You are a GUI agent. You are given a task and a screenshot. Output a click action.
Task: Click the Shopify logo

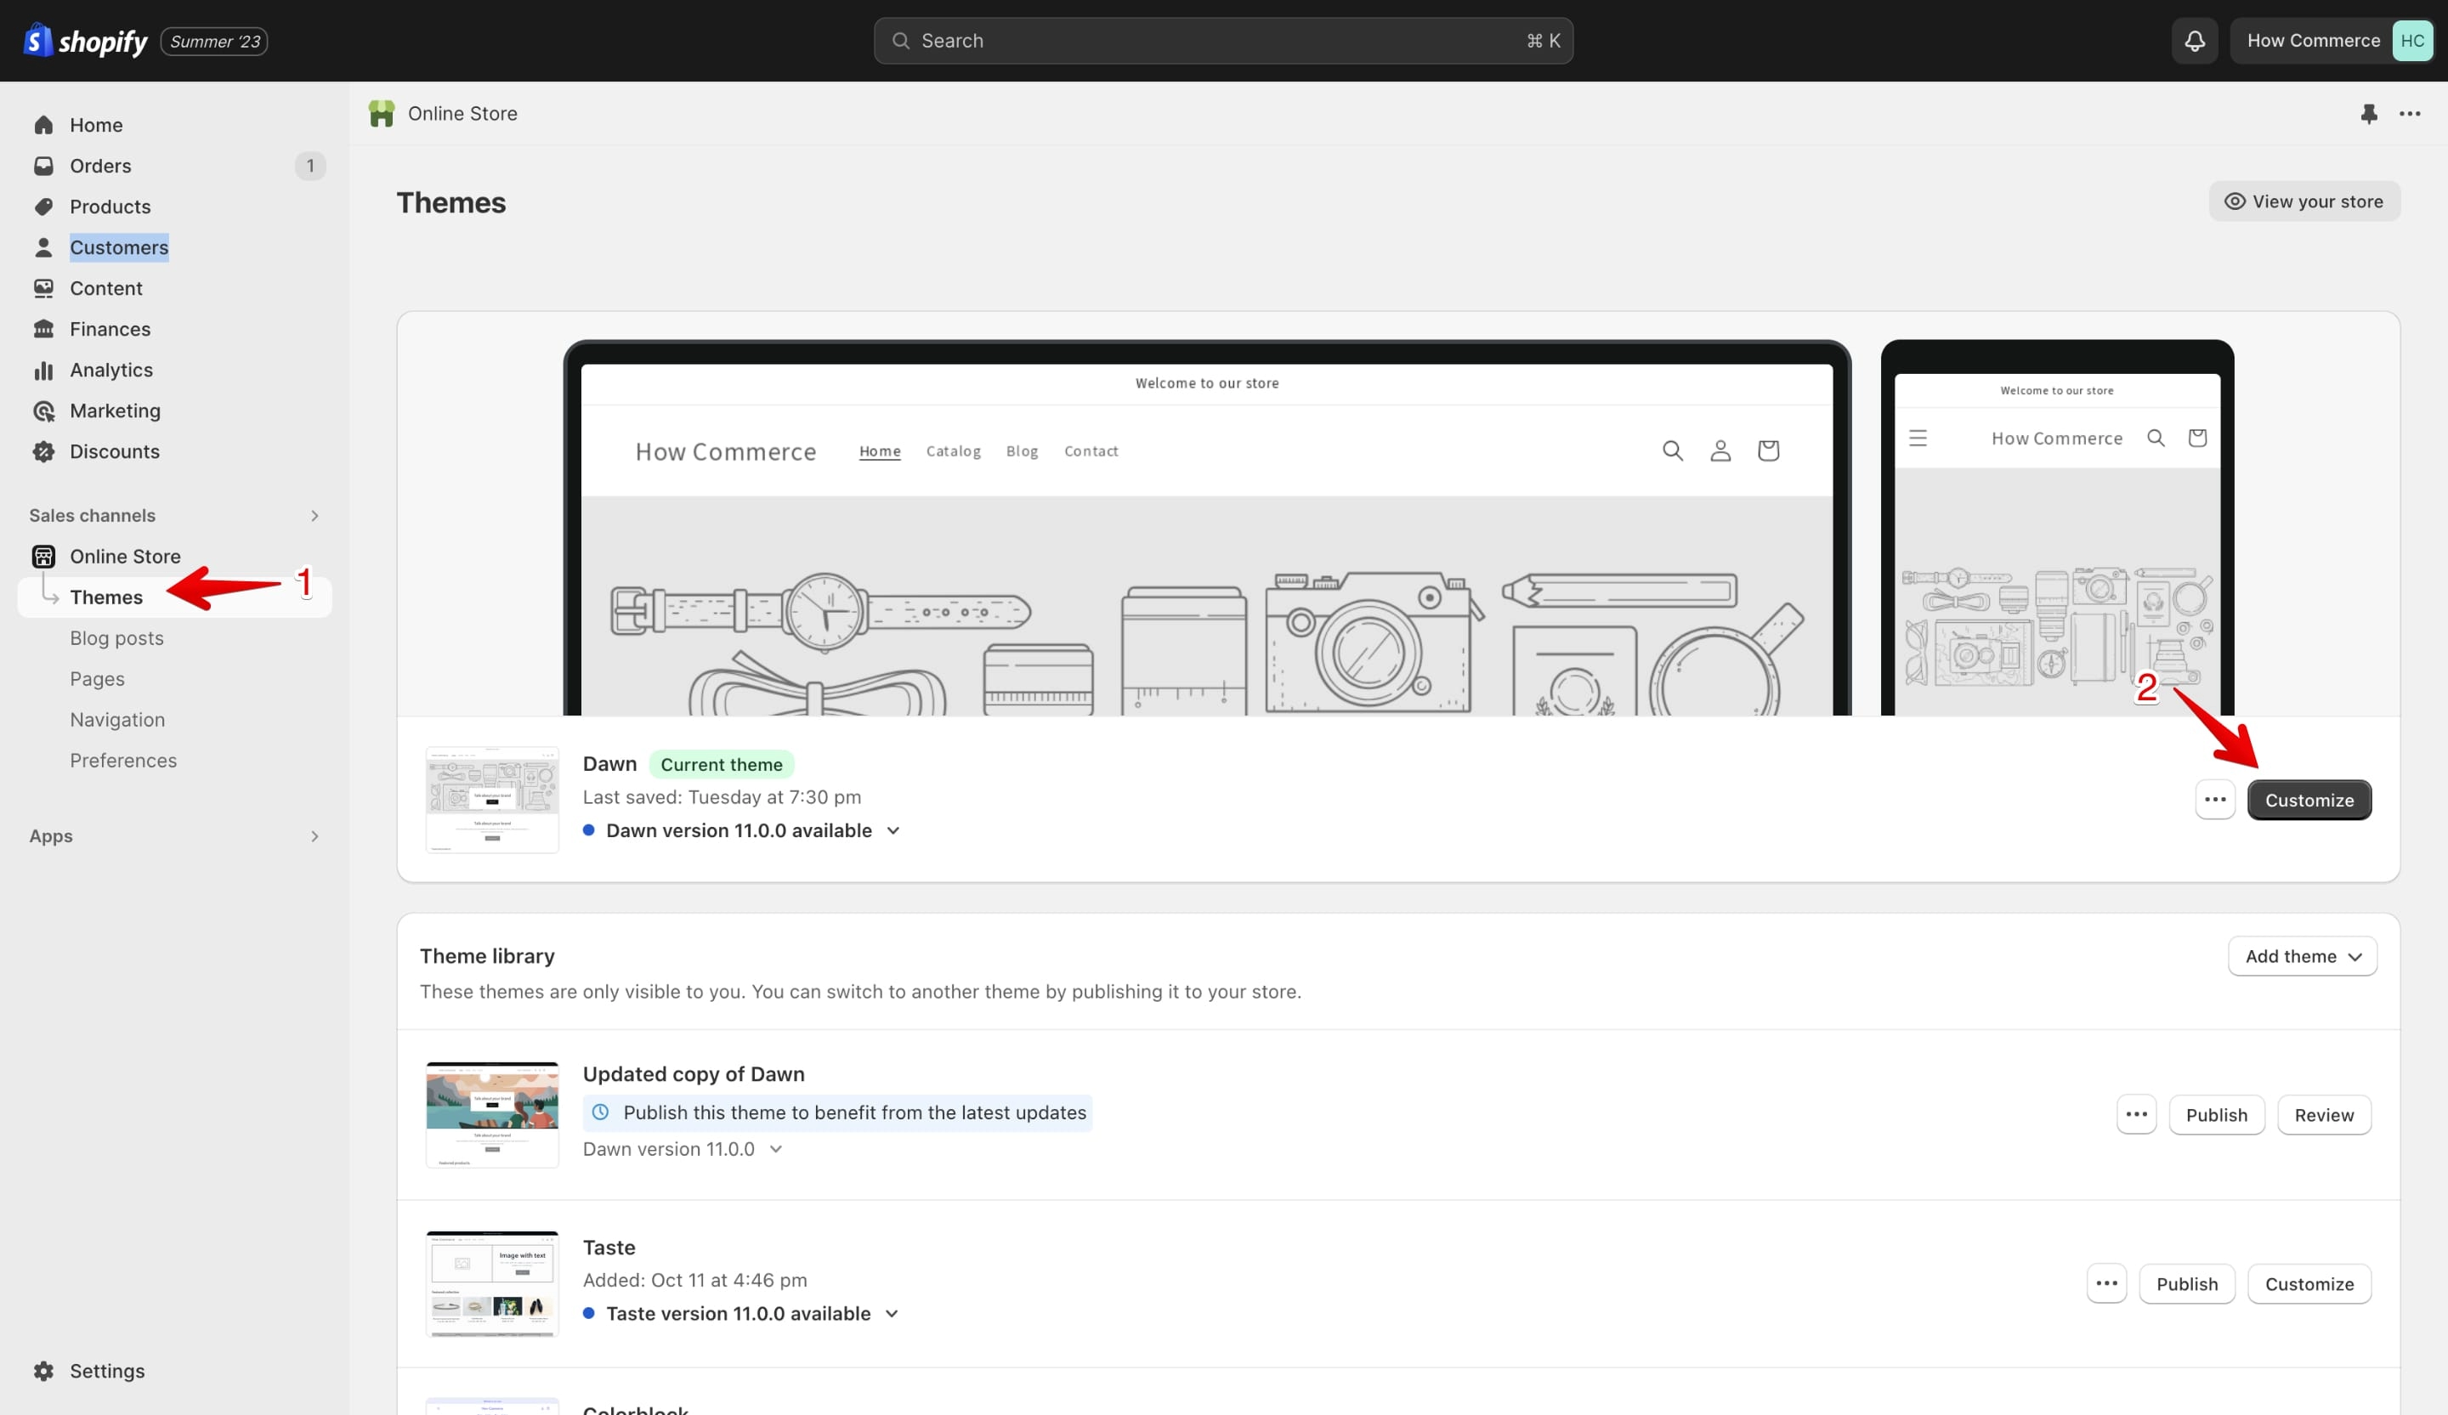click(x=86, y=41)
